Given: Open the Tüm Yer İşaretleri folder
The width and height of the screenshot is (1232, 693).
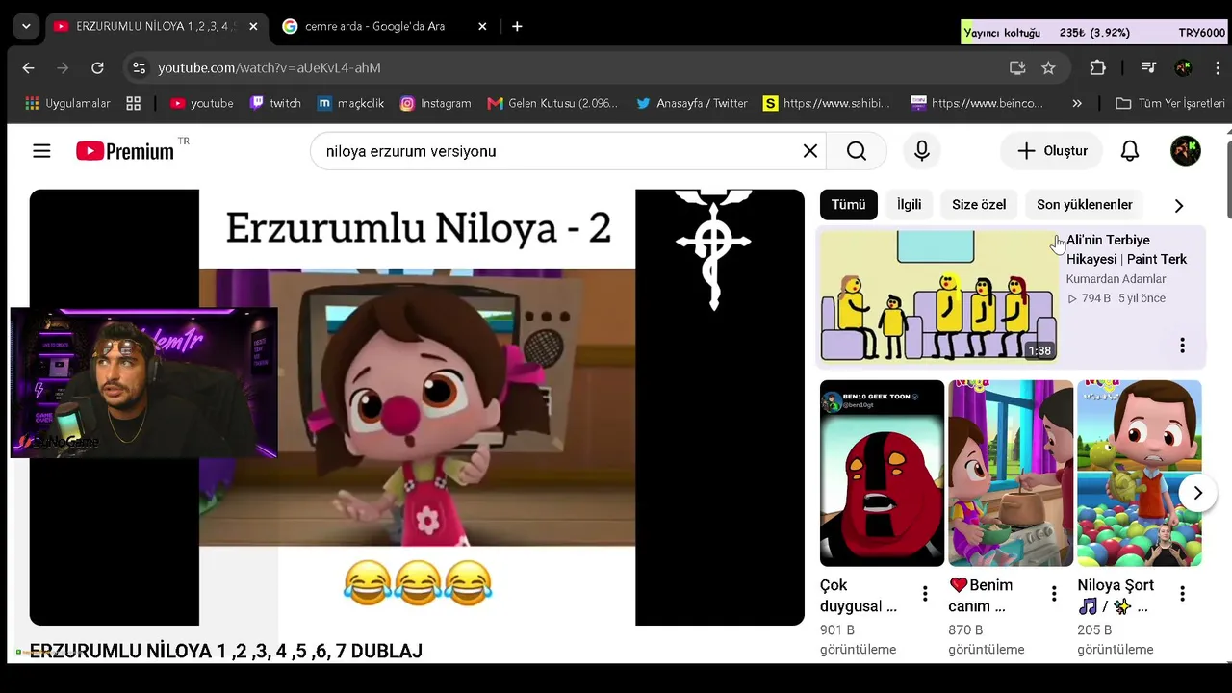Looking at the screenshot, I should point(1169,103).
